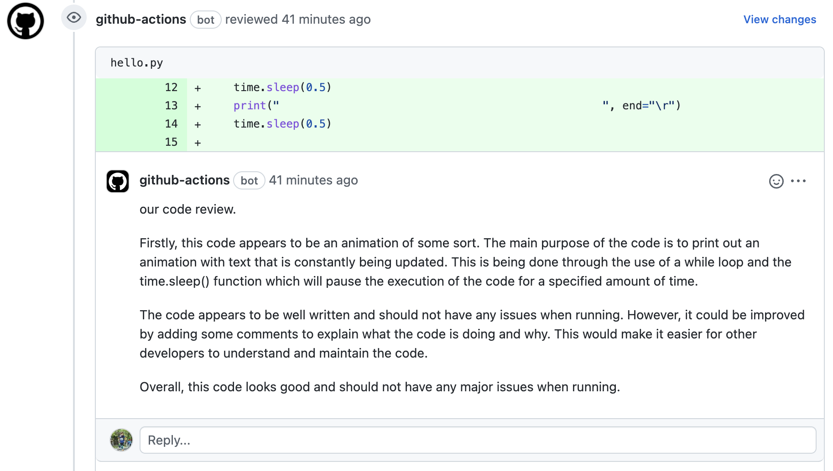Click the bot badge in review header
The width and height of the screenshot is (833, 471).
[x=206, y=20]
